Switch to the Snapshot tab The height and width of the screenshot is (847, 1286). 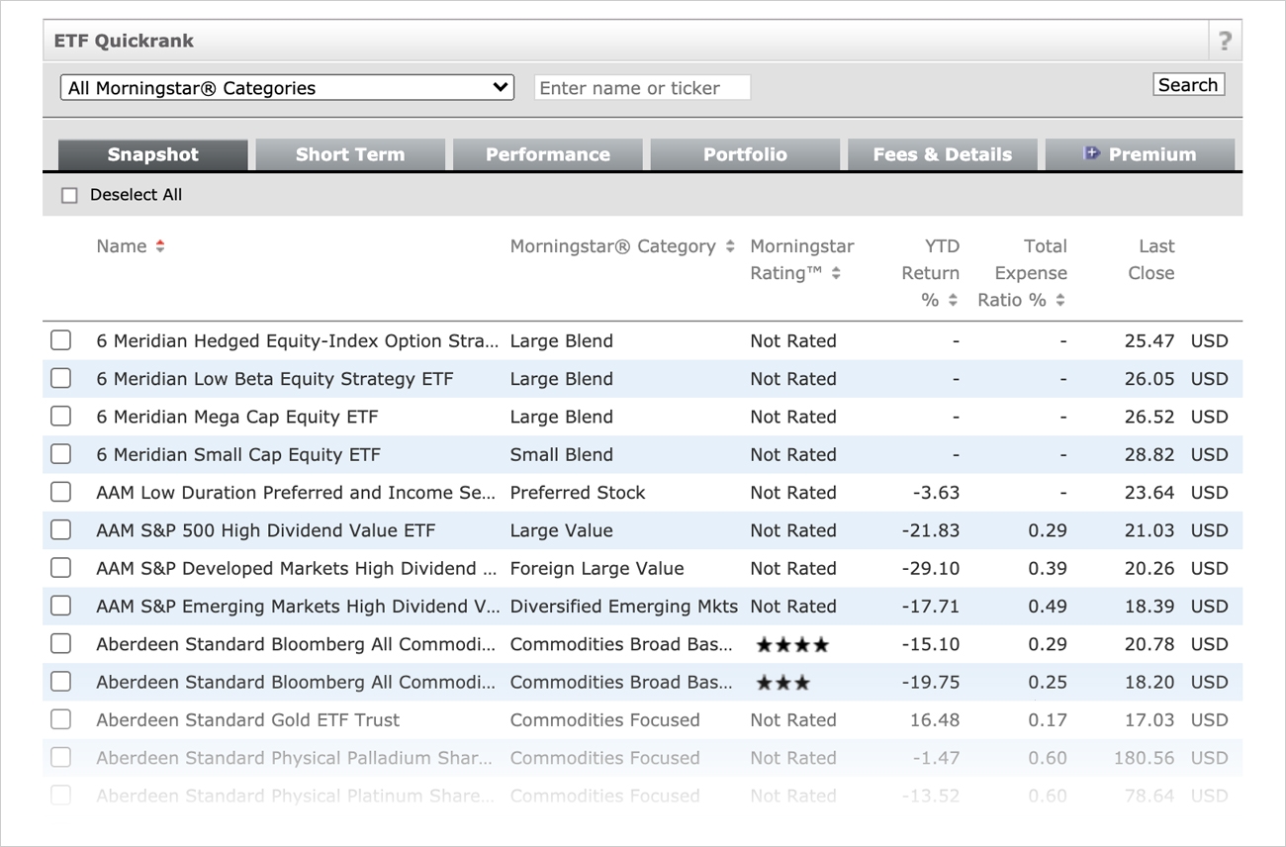point(153,154)
